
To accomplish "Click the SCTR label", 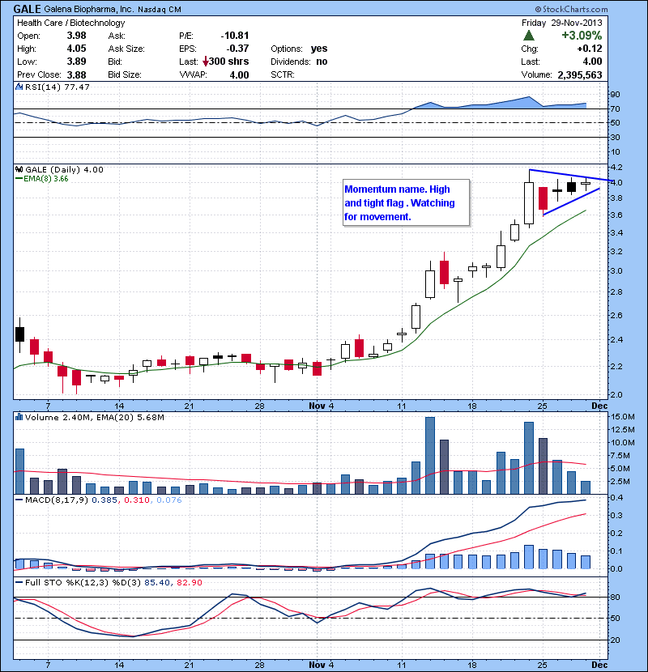I will click(x=283, y=74).
